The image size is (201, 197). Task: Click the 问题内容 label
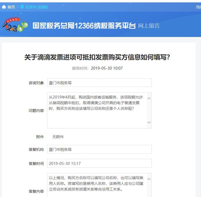(x=36, y=111)
